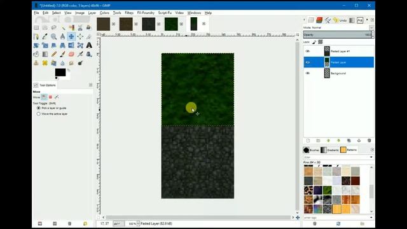
Task: Select the Color Picker eyedropper tool
Action: click(45, 36)
